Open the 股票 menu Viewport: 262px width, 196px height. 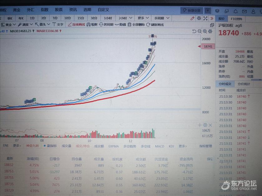(x=59, y=10)
